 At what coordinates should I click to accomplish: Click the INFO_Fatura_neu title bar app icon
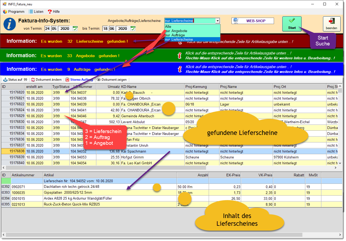tap(5, 4)
